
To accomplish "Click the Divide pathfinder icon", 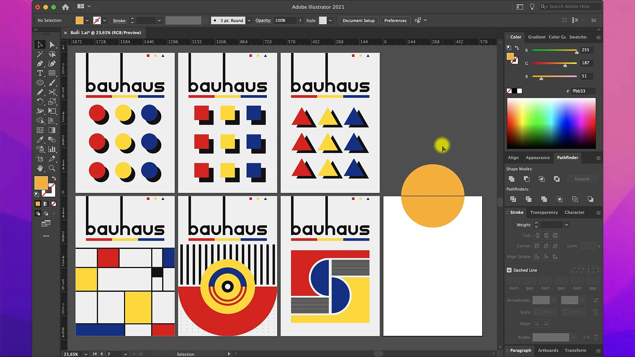I will [513, 199].
